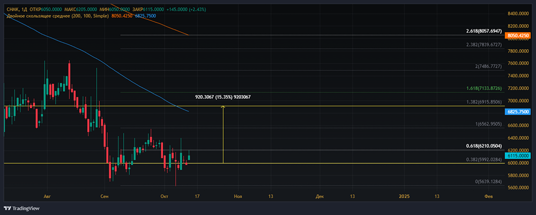Select Fibonacci label 2.618(8057.6947)

click(483, 31)
